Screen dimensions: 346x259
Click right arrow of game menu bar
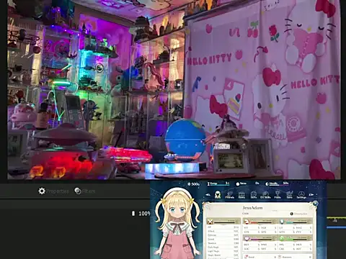311,195
